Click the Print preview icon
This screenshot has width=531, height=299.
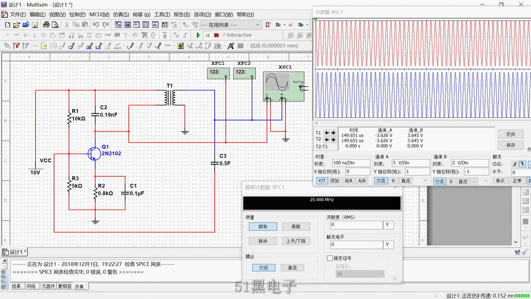(x=55, y=25)
